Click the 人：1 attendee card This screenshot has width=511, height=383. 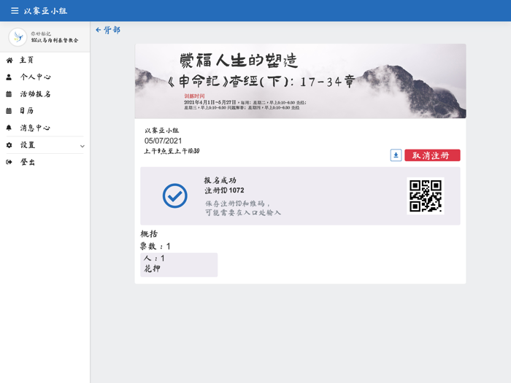coord(179,265)
